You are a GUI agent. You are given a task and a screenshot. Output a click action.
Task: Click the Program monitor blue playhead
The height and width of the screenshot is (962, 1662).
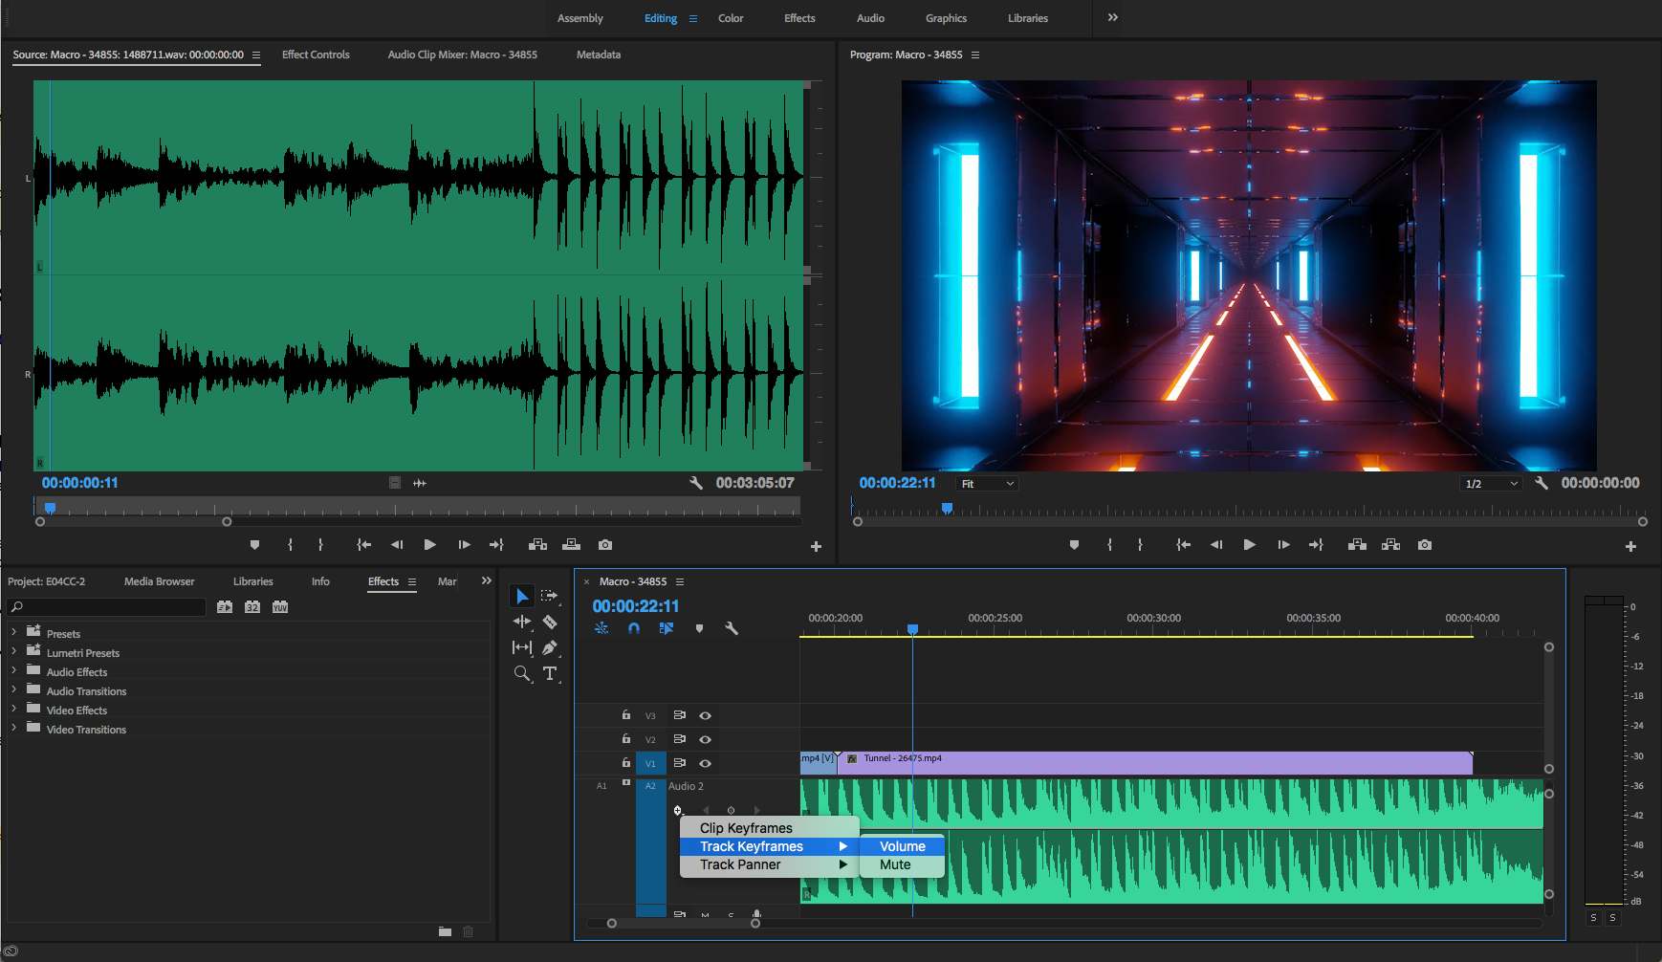pyautogui.click(x=947, y=508)
